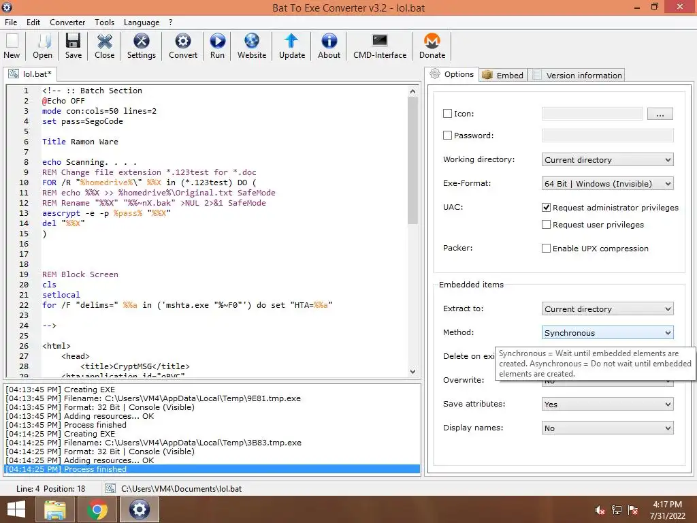Switch to the Options tab
The image size is (697, 523).
452,74
